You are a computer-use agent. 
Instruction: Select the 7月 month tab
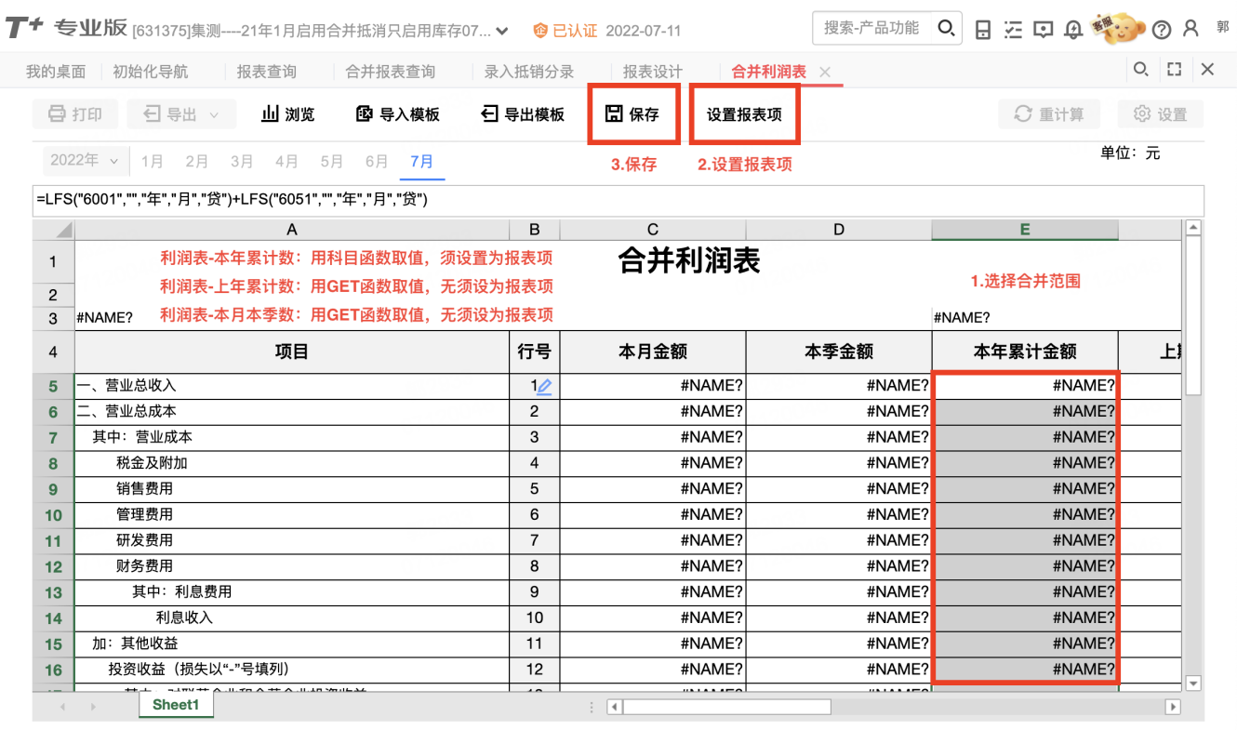(x=422, y=162)
